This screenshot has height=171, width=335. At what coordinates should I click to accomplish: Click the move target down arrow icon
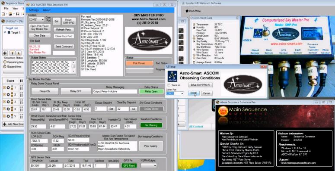[x=19, y=53]
